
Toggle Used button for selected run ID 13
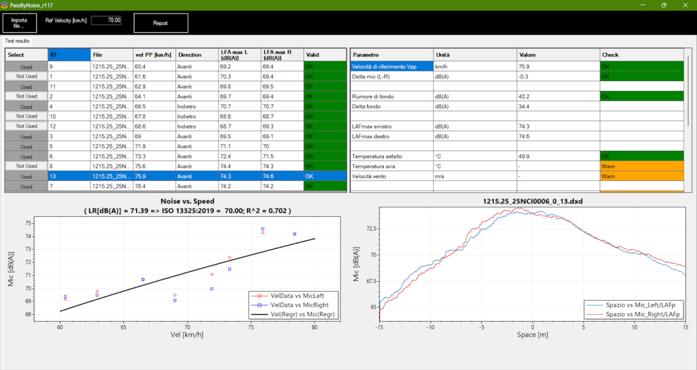27,176
